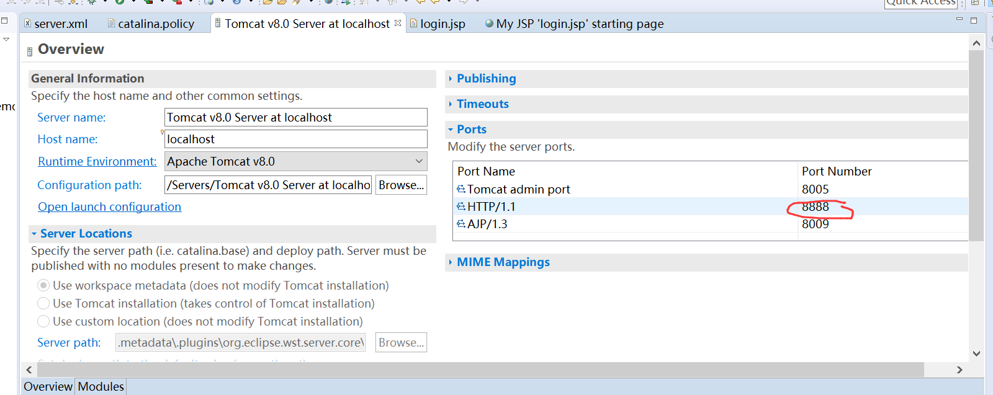Click the Port Number column header
The image size is (993, 395).
click(883, 171)
